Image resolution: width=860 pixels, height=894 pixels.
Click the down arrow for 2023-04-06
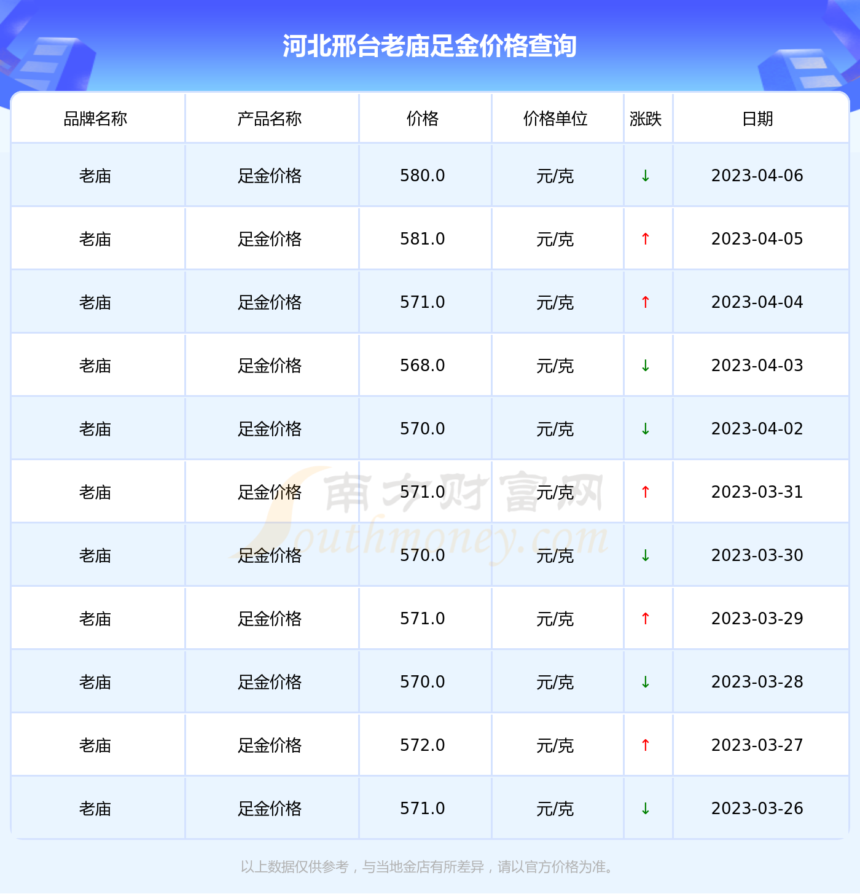(646, 176)
